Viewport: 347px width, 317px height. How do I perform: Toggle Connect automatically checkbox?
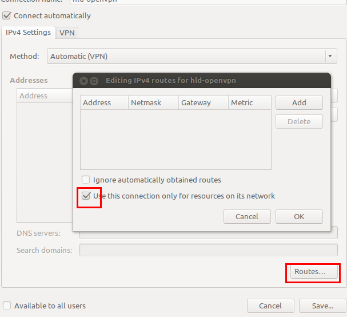[7, 15]
